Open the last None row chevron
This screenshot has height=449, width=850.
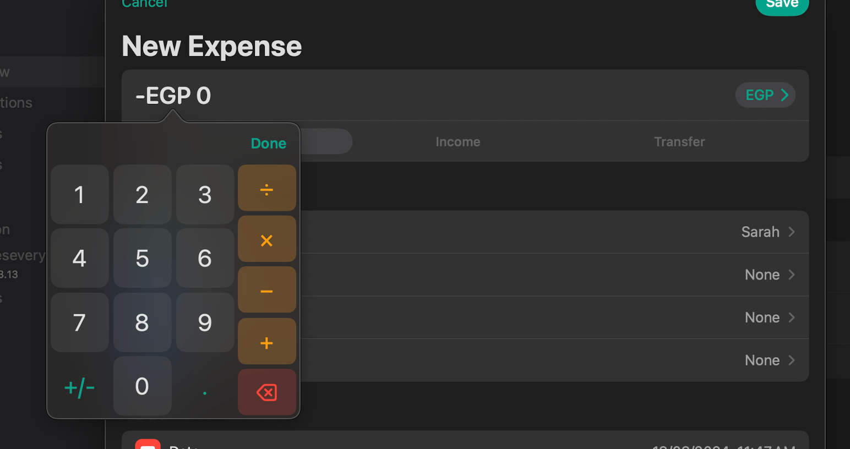pyautogui.click(x=792, y=360)
